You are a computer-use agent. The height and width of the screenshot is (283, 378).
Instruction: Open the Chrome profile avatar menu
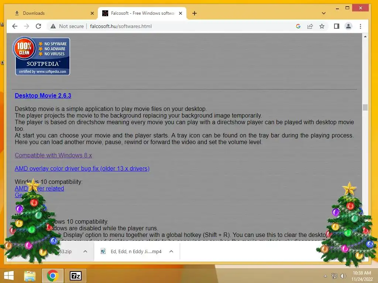point(348,26)
